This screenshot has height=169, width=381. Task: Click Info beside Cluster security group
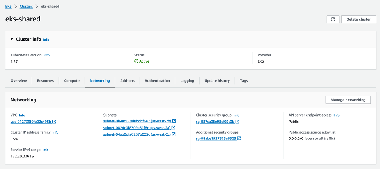(x=236, y=115)
